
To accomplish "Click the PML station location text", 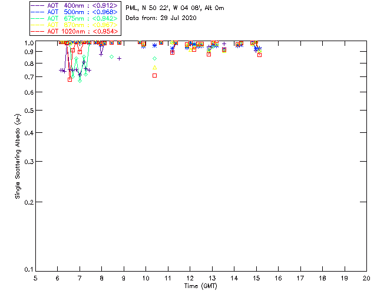I will point(175,8).
